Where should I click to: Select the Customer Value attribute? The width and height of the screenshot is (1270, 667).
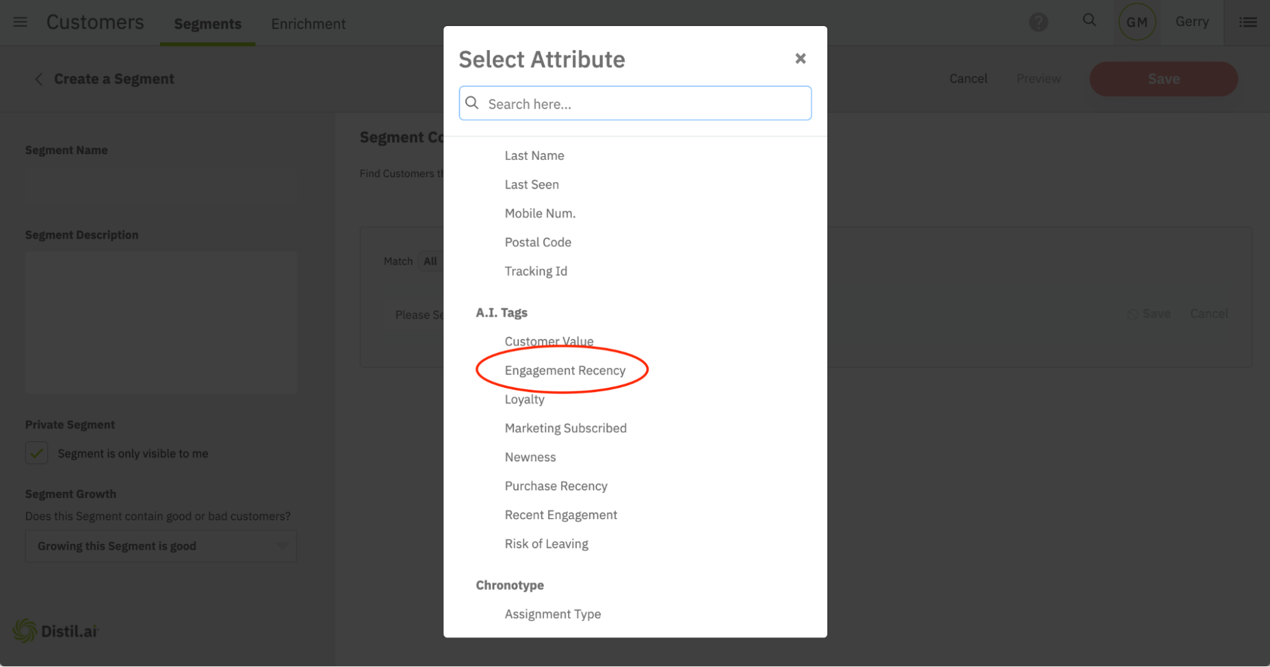pos(549,341)
